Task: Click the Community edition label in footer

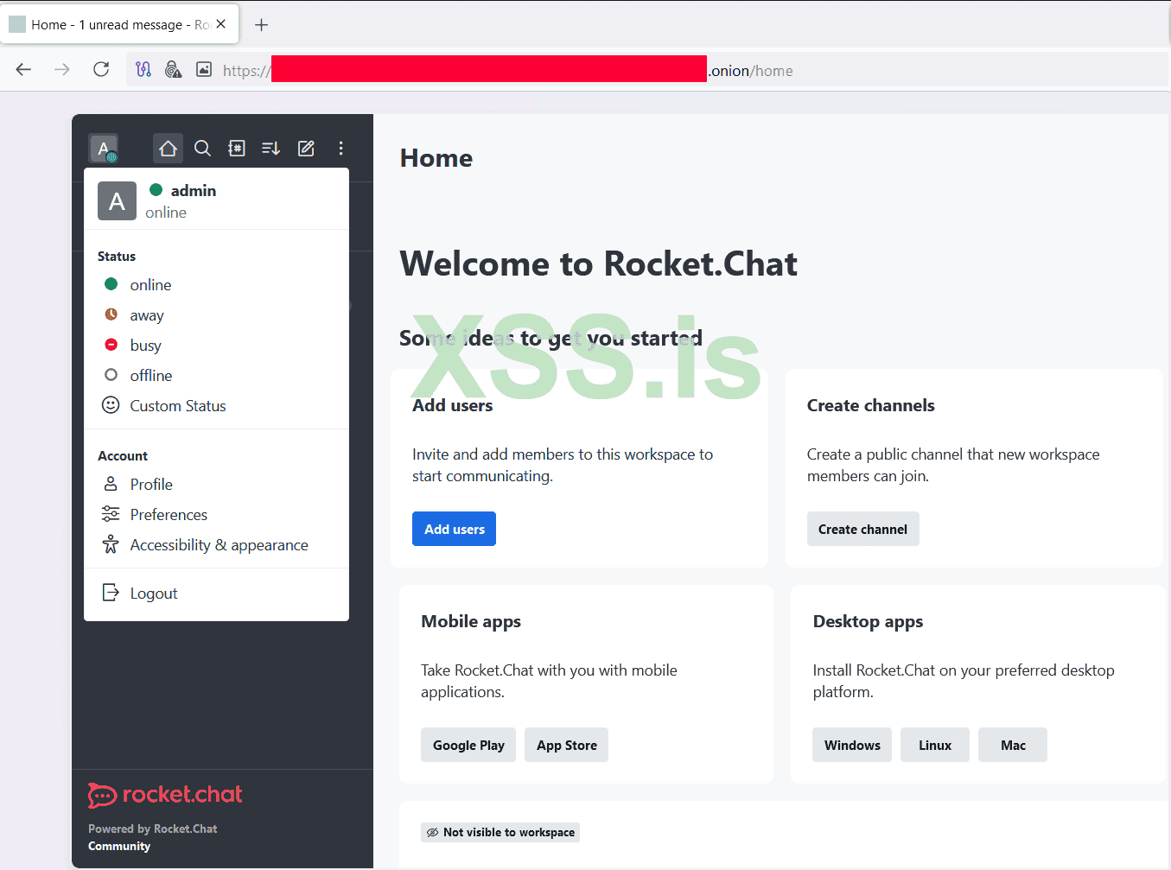Action: 119,846
